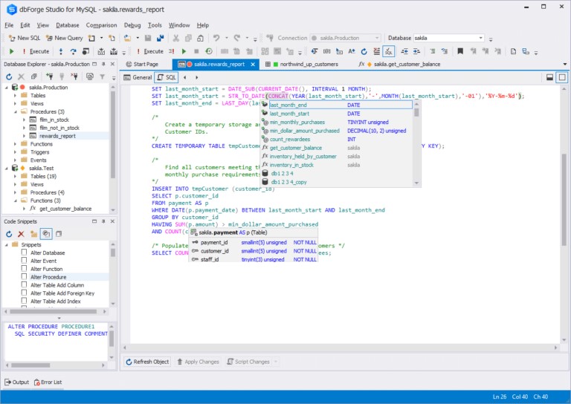Switch to the northwind_up_customers tab

(x=302, y=65)
